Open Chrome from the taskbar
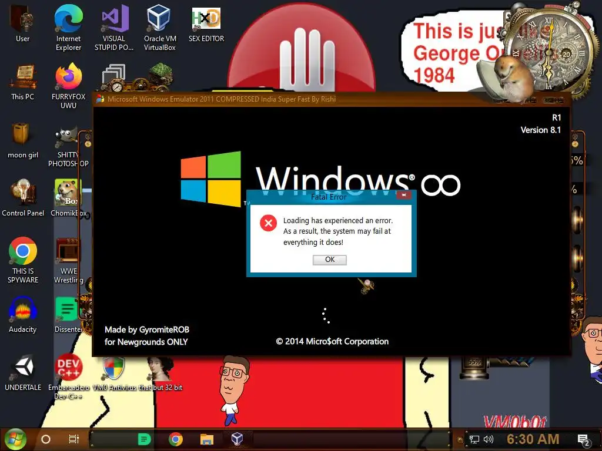The image size is (602, 451). pyautogui.click(x=175, y=439)
